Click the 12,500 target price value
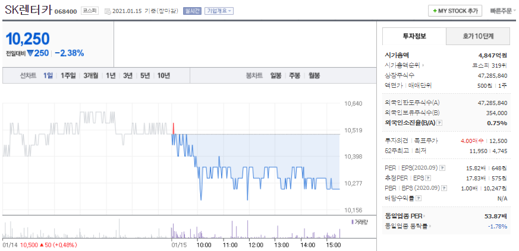 (498, 141)
